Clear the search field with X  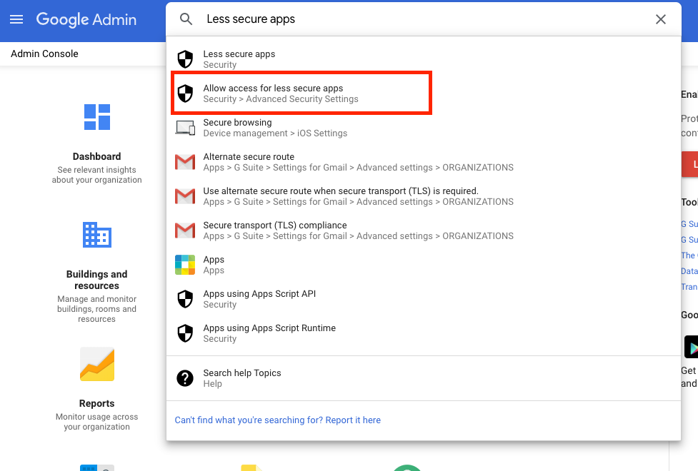(661, 19)
